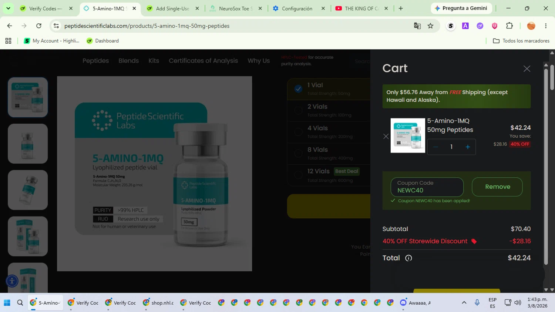Open the taskbar clock and date

tap(537, 303)
